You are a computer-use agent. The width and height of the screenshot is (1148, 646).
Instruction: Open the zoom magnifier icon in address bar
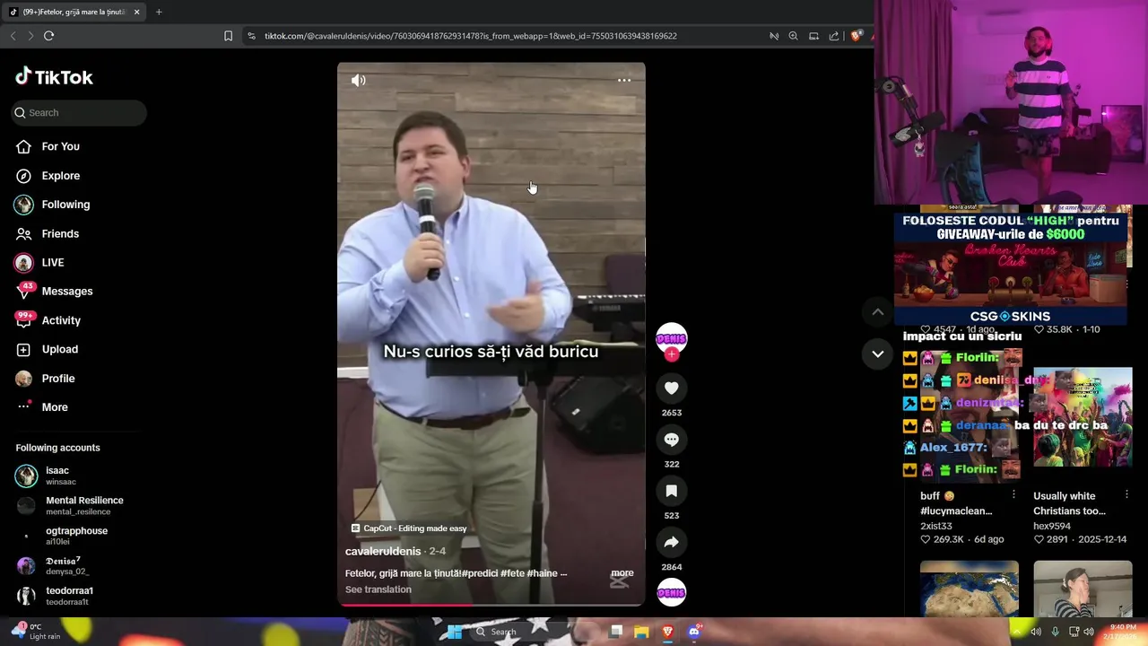[x=794, y=36]
